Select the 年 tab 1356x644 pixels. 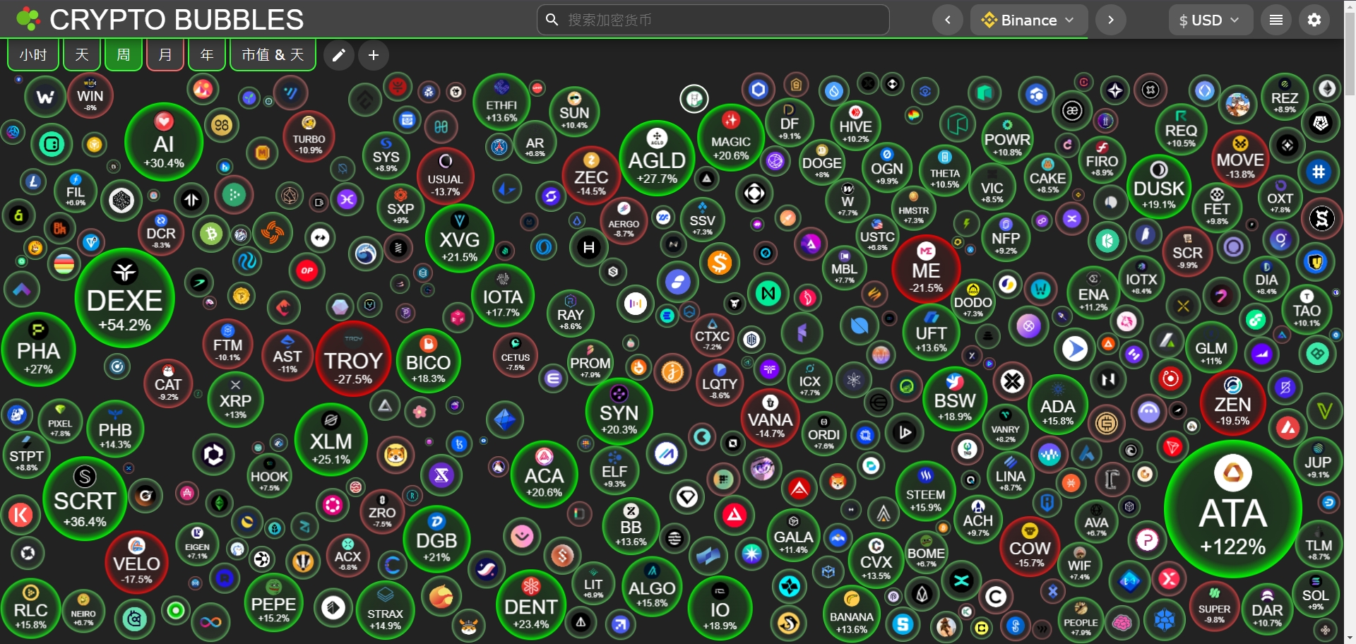pyautogui.click(x=207, y=54)
